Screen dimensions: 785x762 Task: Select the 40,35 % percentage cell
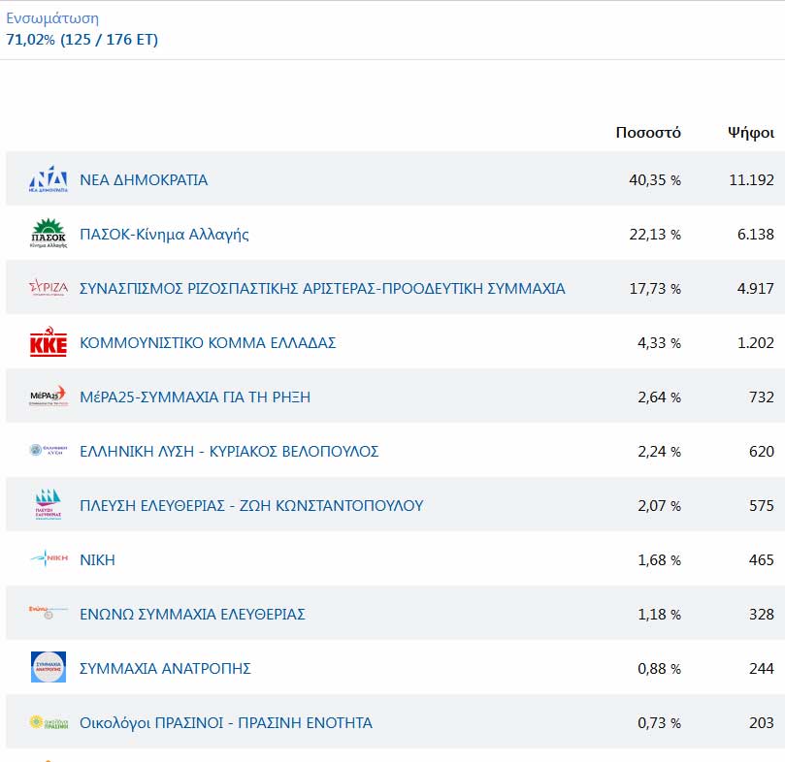pyautogui.click(x=655, y=179)
